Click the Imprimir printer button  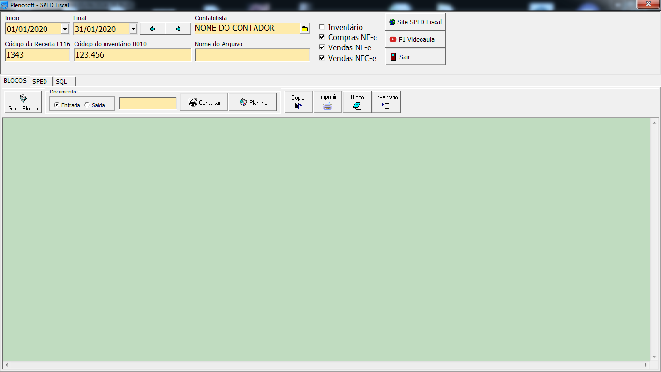[x=328, y=102]
